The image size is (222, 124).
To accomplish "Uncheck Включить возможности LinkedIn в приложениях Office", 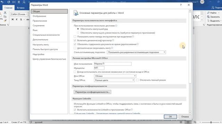I will pyautogui.click(x=75, y=110).
